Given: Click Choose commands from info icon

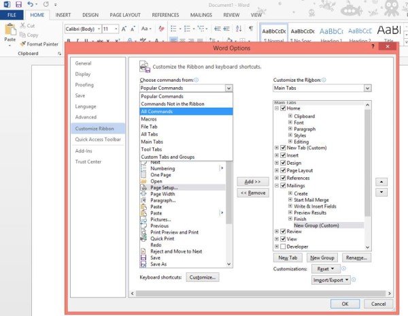Looking at the screenshot, I should [197, 80].
